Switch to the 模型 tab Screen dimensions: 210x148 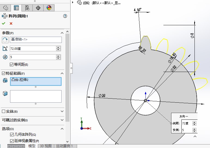(x=32, y=146)
